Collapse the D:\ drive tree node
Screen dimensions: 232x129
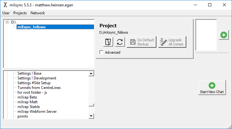click(x=7, y=22)
